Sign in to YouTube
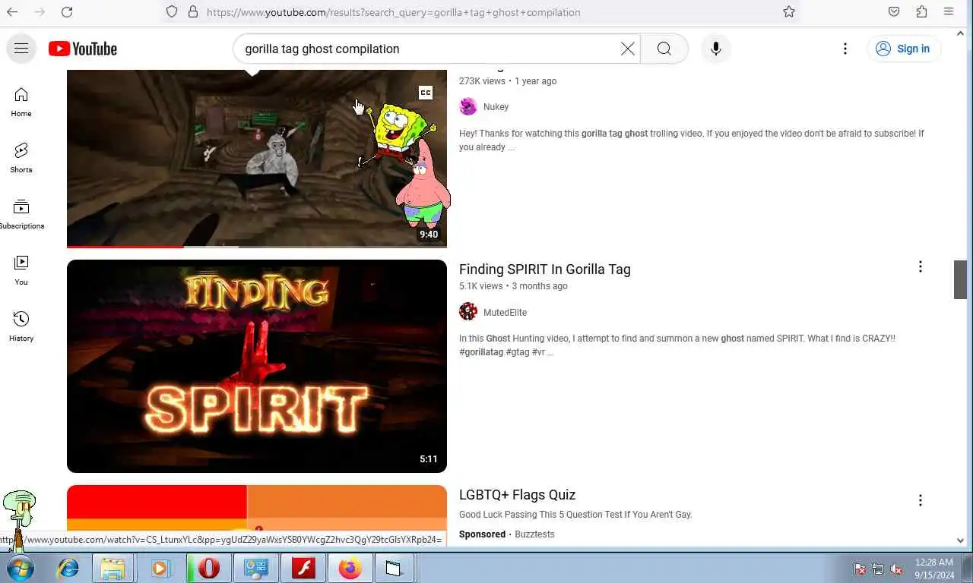The height and width of the screenshot is (583, 973). click(x=904, y=49)
